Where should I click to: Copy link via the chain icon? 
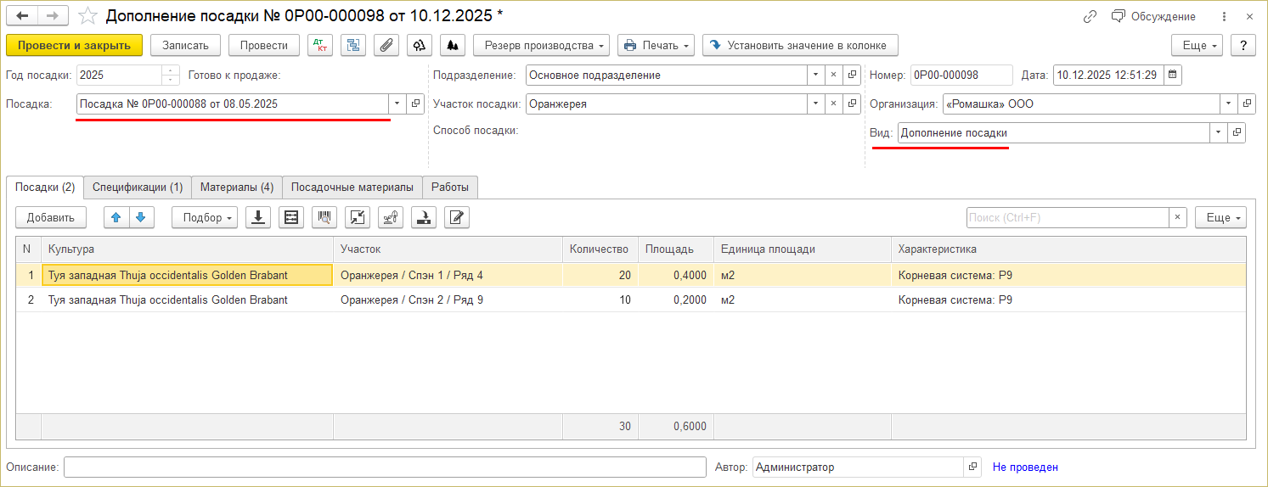1090,16
